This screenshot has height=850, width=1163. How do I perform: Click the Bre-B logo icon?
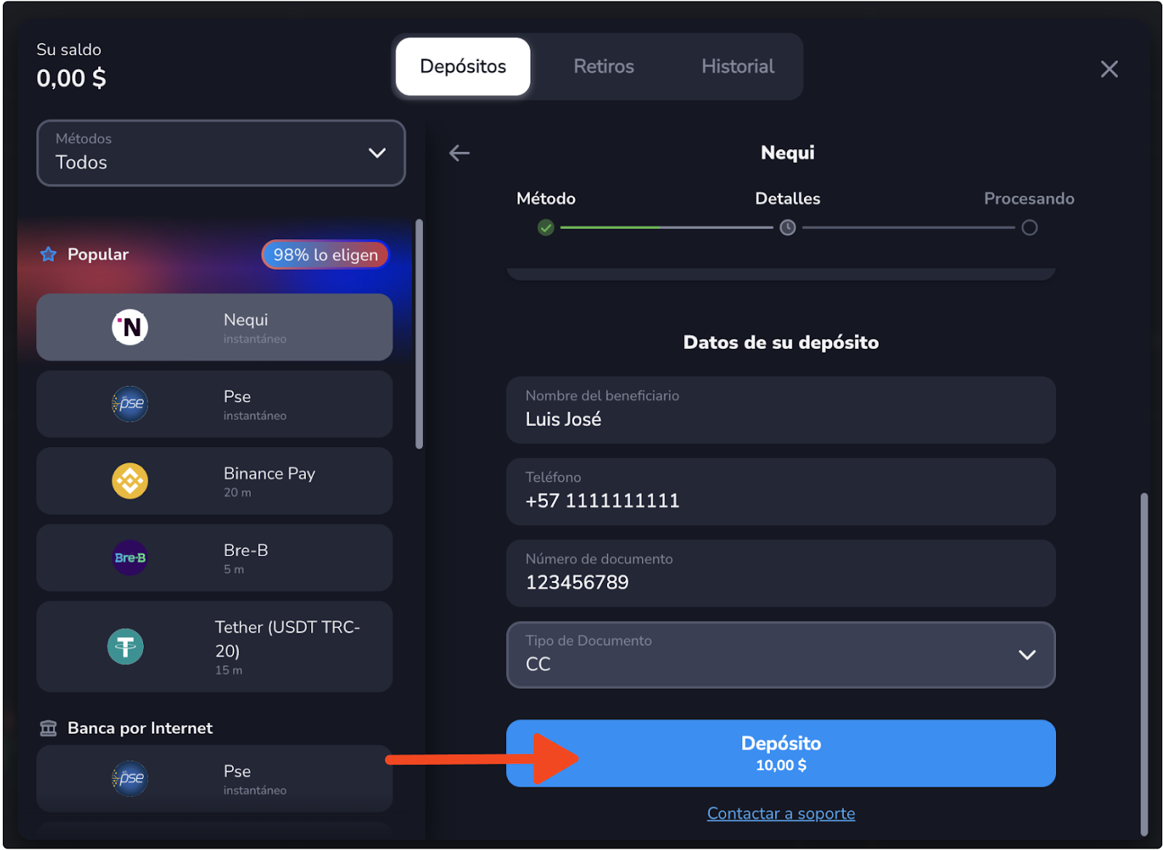coord(130,558)
